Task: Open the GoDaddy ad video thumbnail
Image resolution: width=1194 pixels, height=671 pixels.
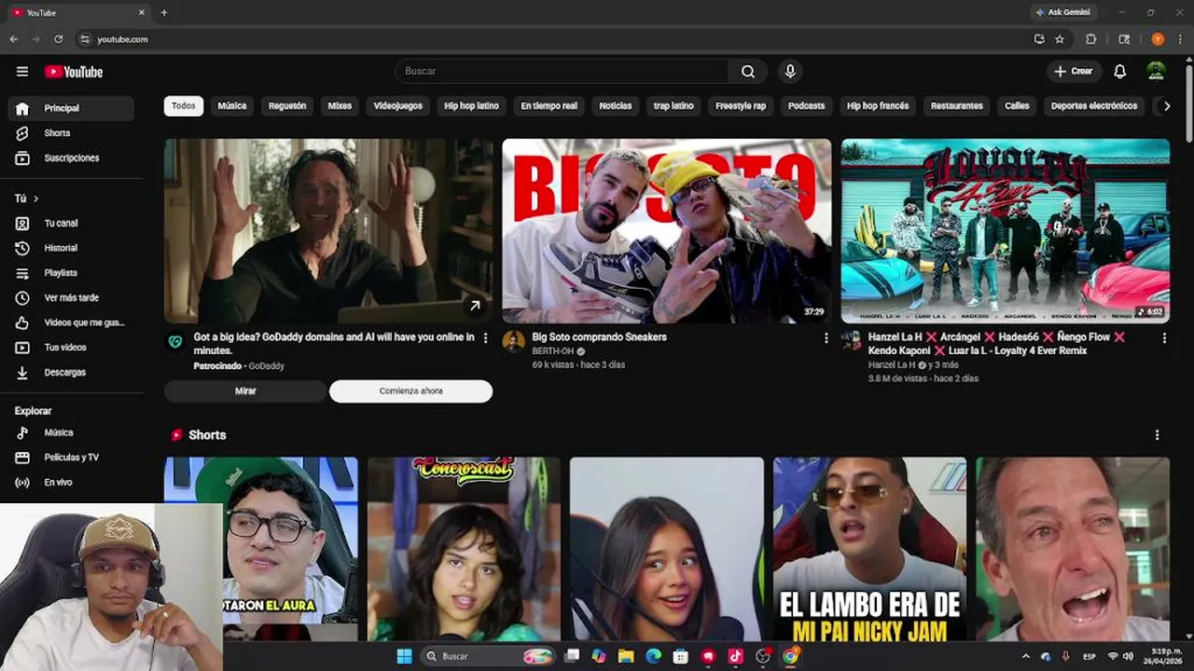Action: tap(328, 230)
